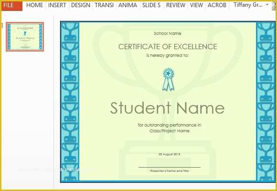Click the Presenter's Name and Title text
Screen dimensions: 277x191
[x=170, y=171]
